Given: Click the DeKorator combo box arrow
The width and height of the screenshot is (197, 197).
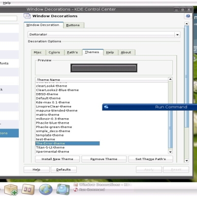Looking at the screenshot, I should pyautogui.click(x=177, y=34).
